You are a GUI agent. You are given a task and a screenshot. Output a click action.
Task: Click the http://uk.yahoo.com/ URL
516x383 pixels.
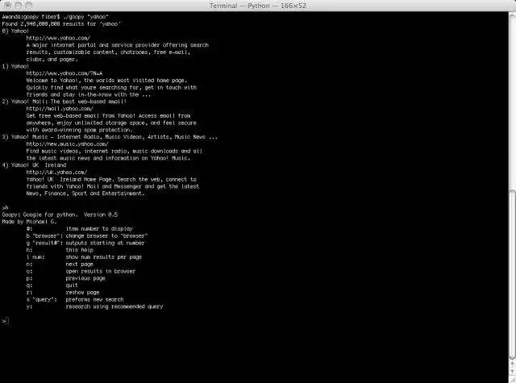[57, 172]
